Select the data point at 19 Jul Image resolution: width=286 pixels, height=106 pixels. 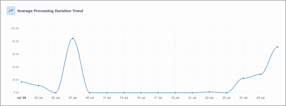(175, 93)
